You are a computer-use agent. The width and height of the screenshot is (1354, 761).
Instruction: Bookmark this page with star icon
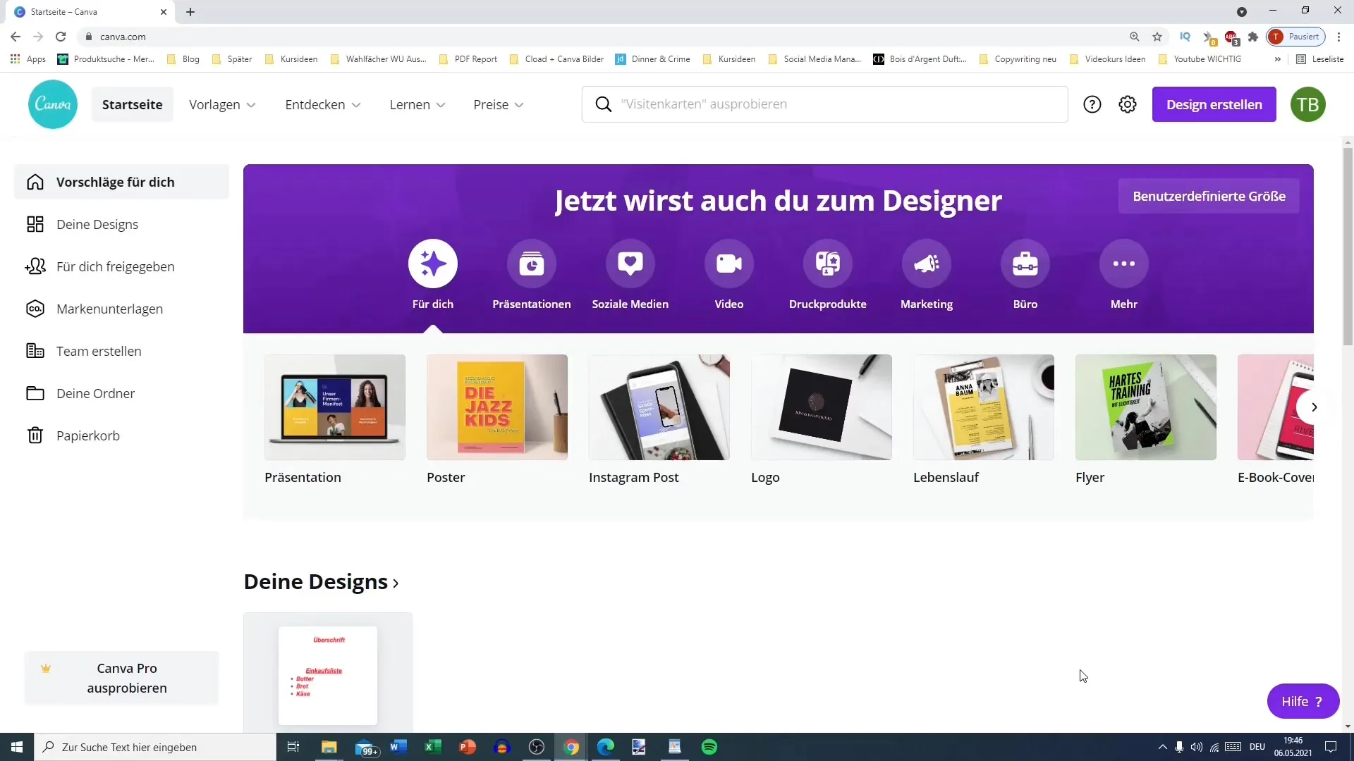click(1157, 37)
